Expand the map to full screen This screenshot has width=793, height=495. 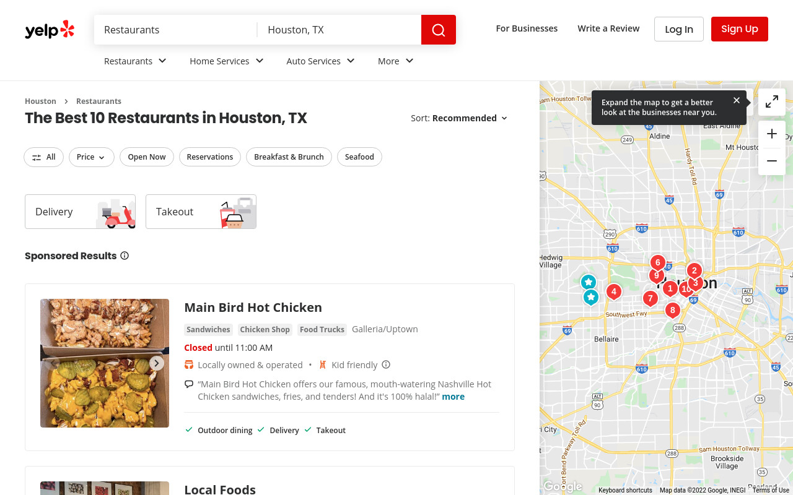[x=772, y=102]
